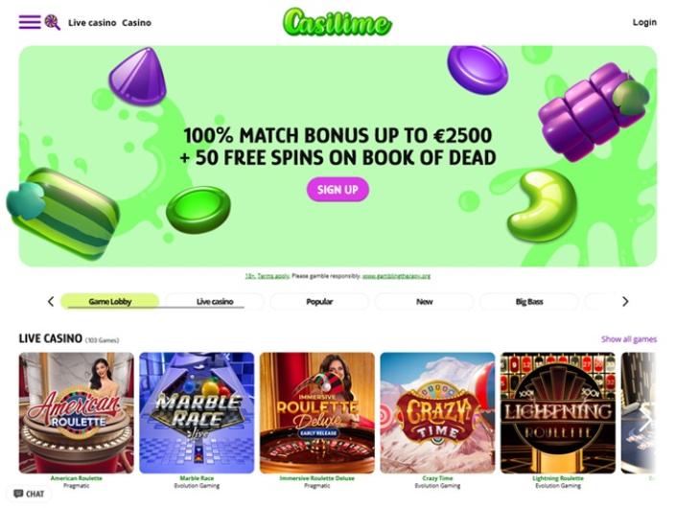Click Show all games link

coord(629,339)
